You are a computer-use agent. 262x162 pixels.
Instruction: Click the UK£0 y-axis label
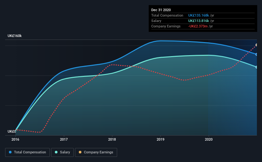tap(12, 131)
